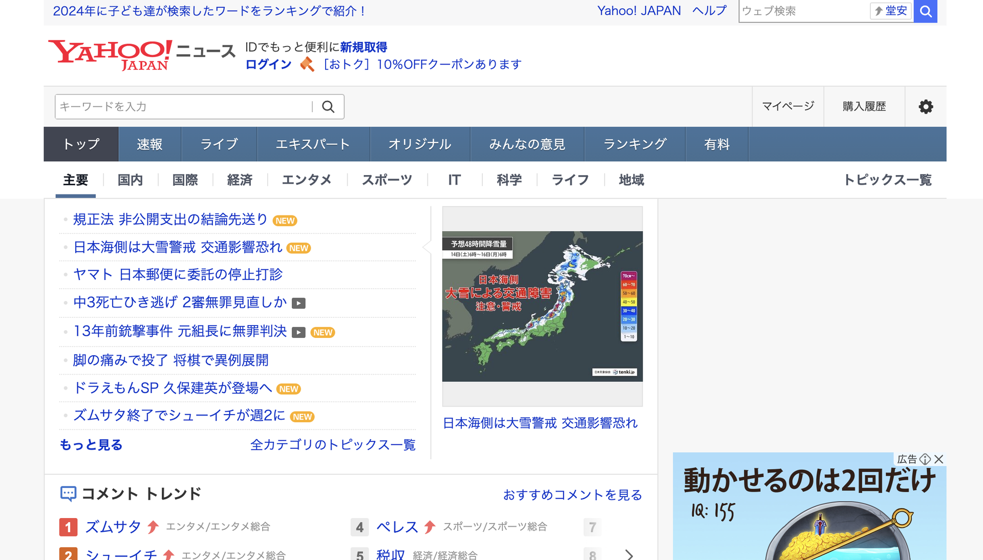
Task: Click the Yahoo! JAPAN news logo
Action: [x=142, y=55]
